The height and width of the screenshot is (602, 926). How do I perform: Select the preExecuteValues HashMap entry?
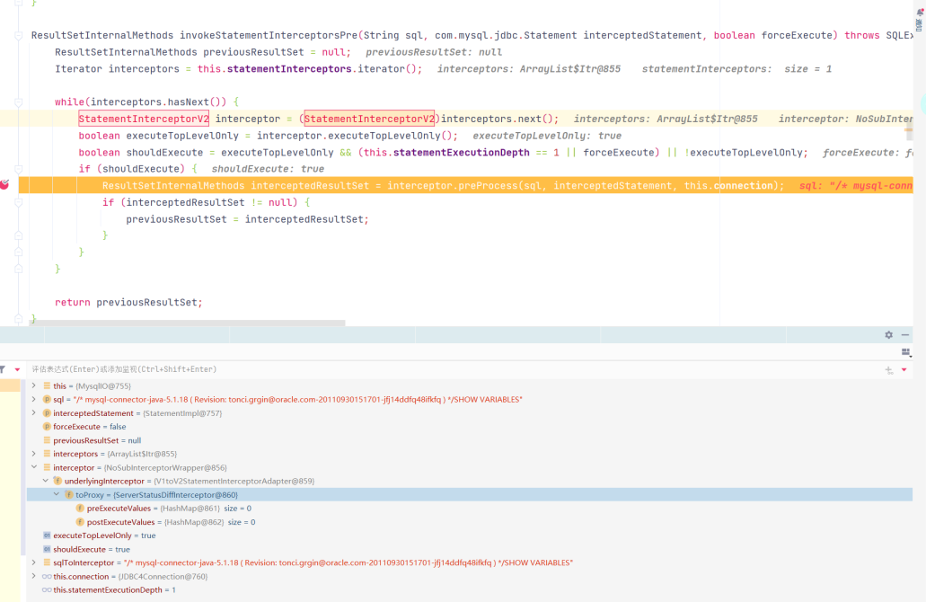[x=153, y=509]
